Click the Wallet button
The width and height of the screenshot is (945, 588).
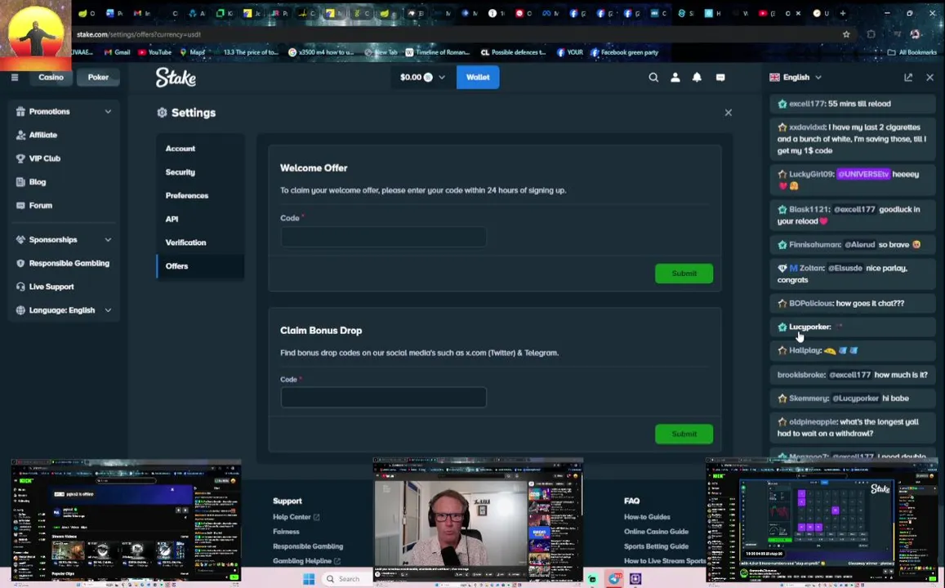(x=478, y=77)
